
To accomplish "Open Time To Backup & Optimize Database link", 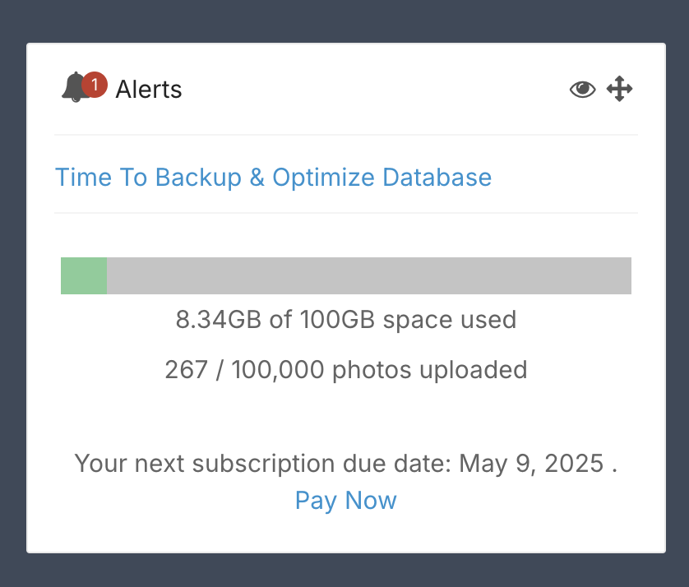I will point(273,178).
